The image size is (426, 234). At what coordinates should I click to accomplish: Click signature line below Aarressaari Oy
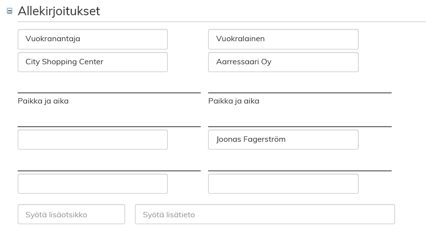299,92
